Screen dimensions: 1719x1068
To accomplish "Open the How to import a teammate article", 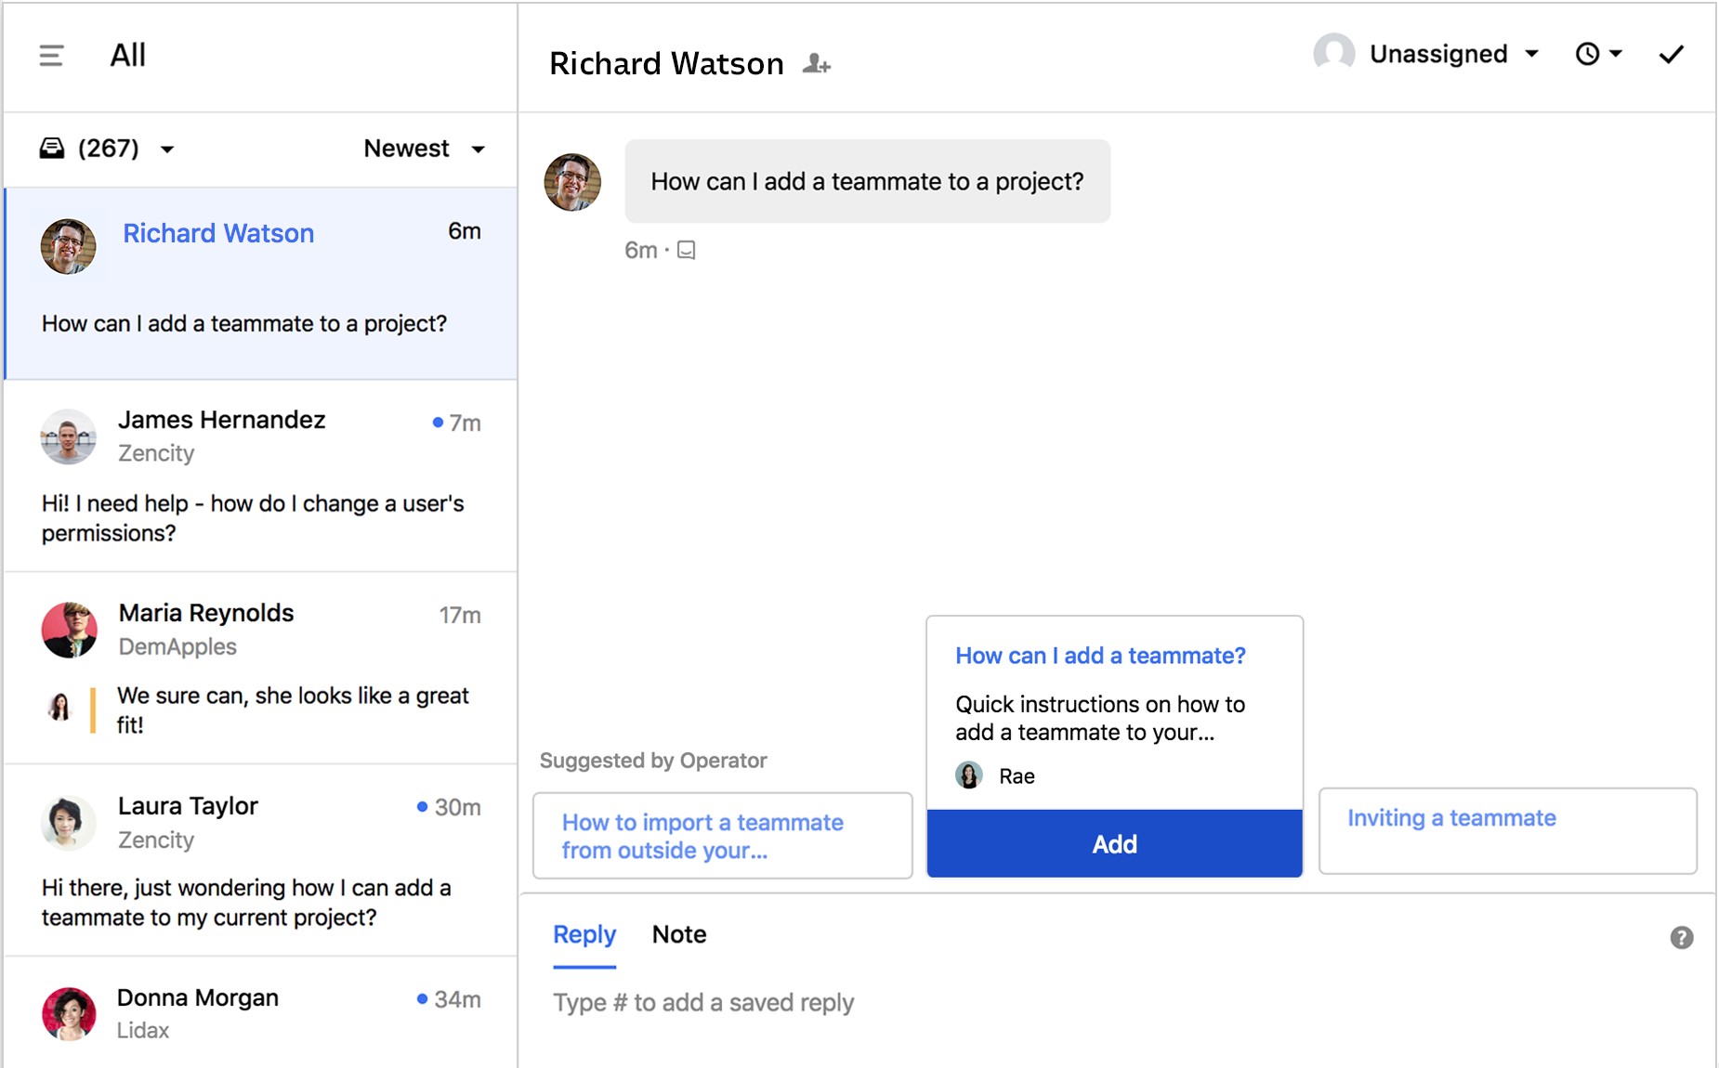I will click(703, 835).
